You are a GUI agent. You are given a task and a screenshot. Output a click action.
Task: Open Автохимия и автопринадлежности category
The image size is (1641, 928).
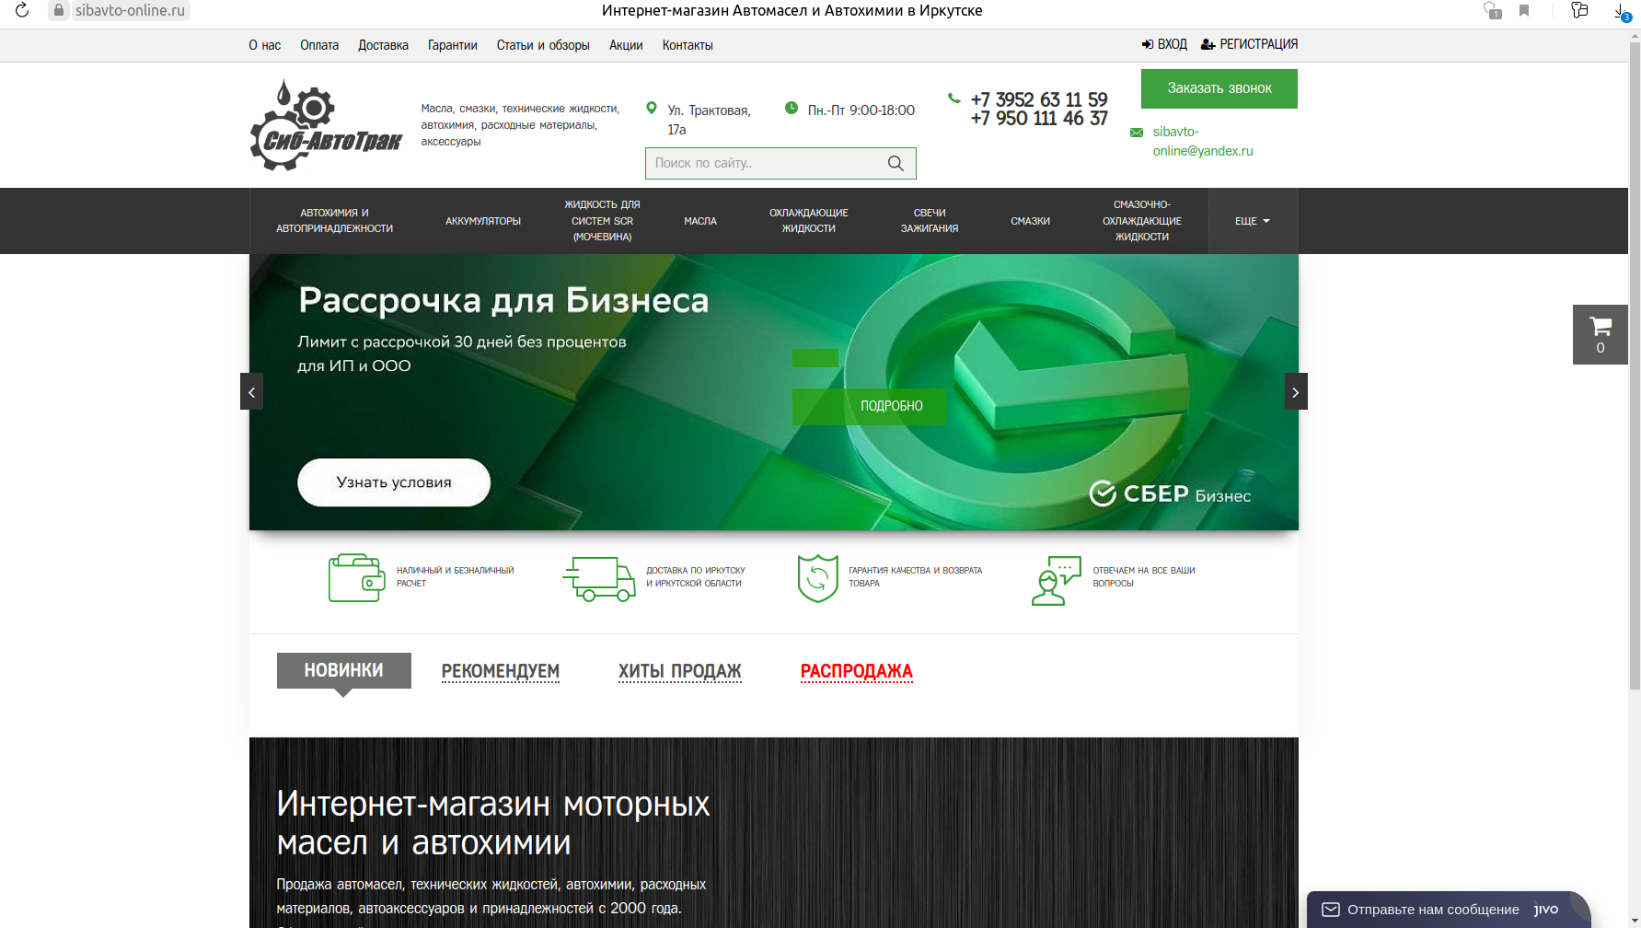coord(335,221)
